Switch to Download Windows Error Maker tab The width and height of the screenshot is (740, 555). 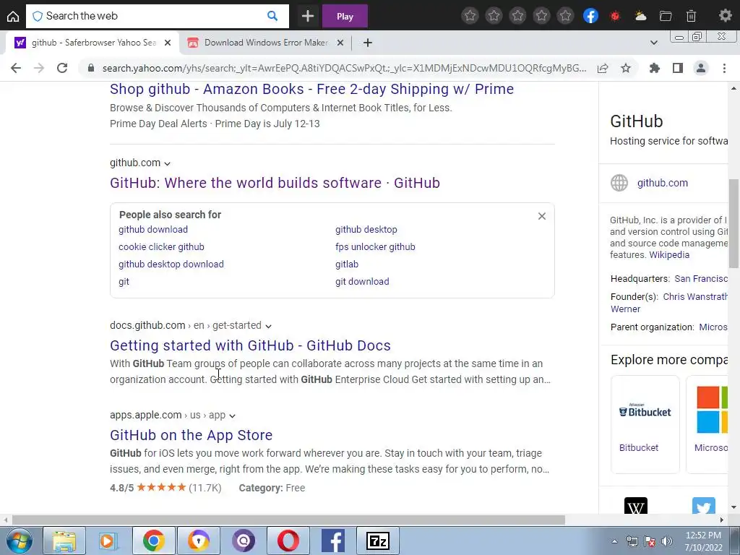tap(266, 43)
